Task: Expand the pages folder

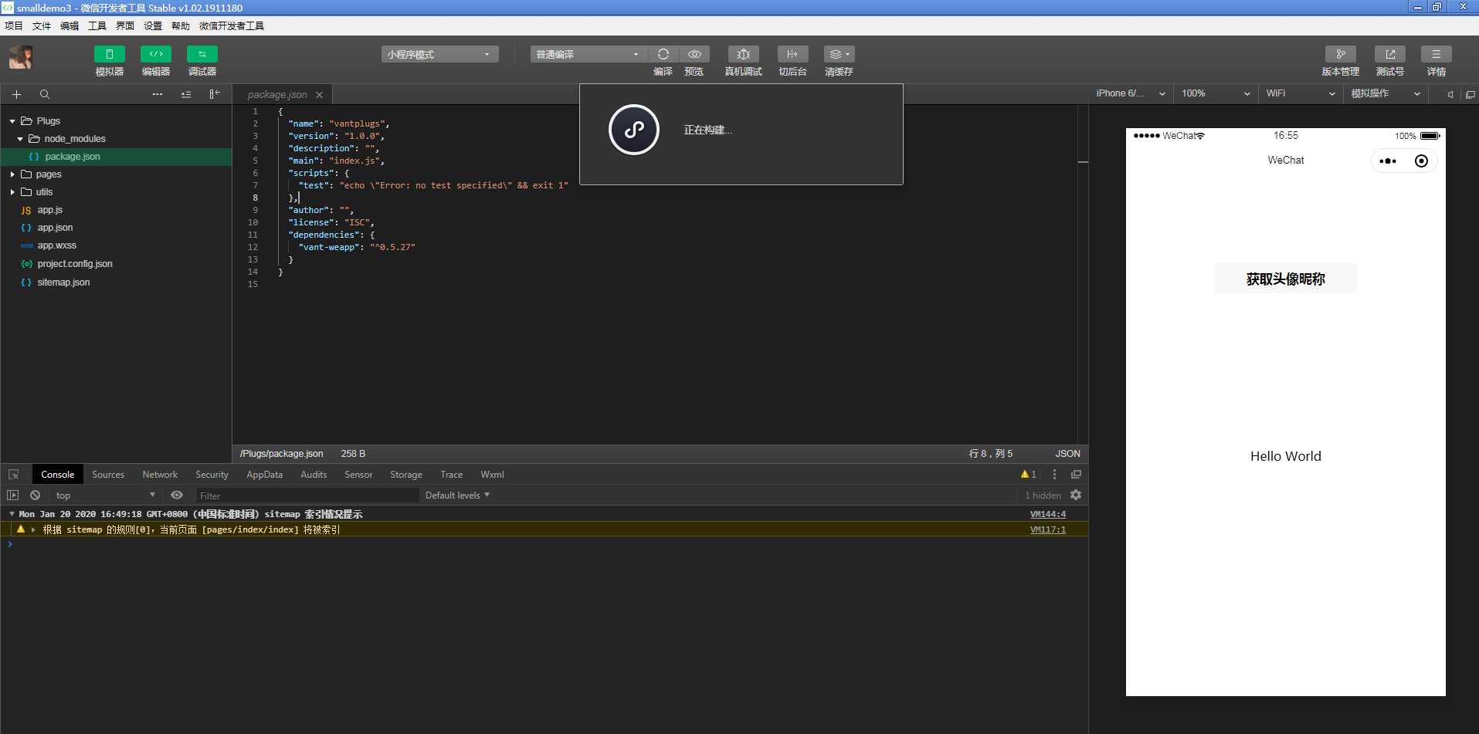Action: coord(12,174)
